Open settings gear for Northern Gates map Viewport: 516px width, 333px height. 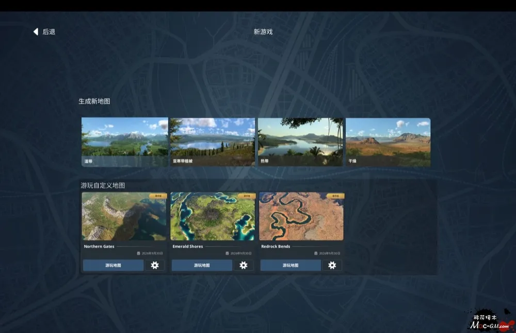(x=155, y=265)
